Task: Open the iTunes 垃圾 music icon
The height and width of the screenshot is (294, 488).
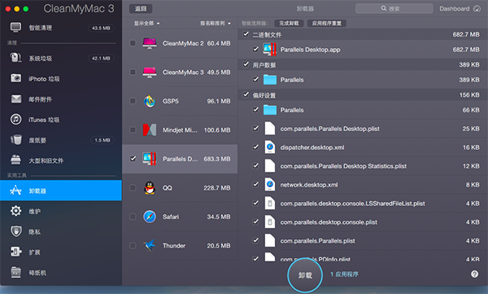Action: pos(16,120)
